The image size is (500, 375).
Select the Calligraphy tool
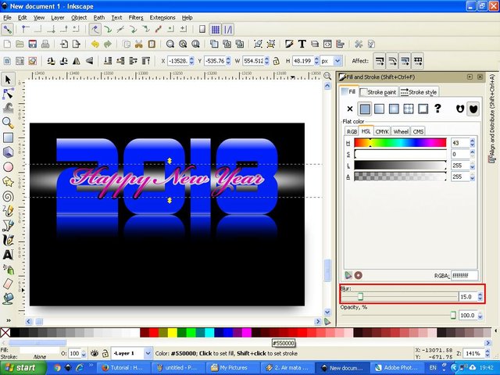tap(8, 240)
